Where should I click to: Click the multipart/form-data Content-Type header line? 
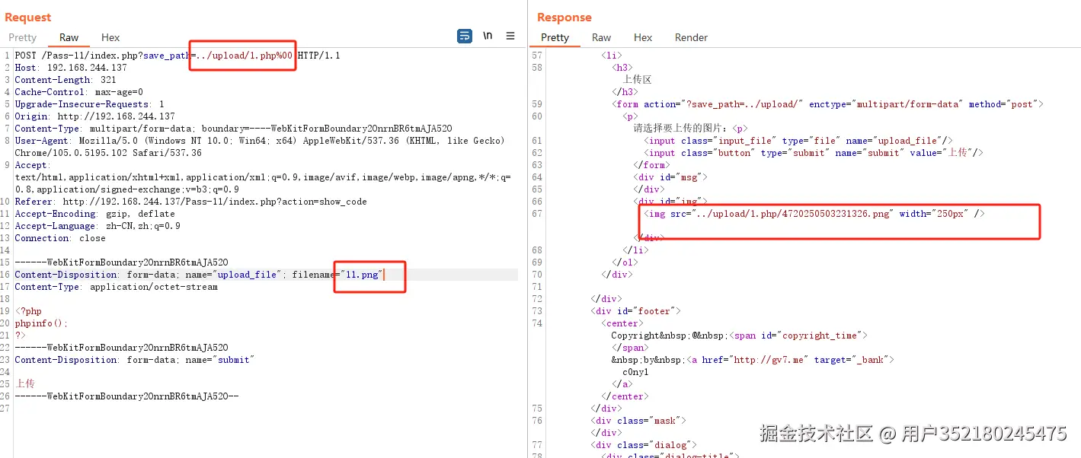tap(233, 129)
